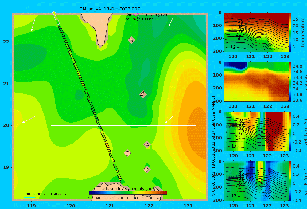Click the 'temperature' axis label
This screenshot has height=209, width=307.
tap(303, 32)
